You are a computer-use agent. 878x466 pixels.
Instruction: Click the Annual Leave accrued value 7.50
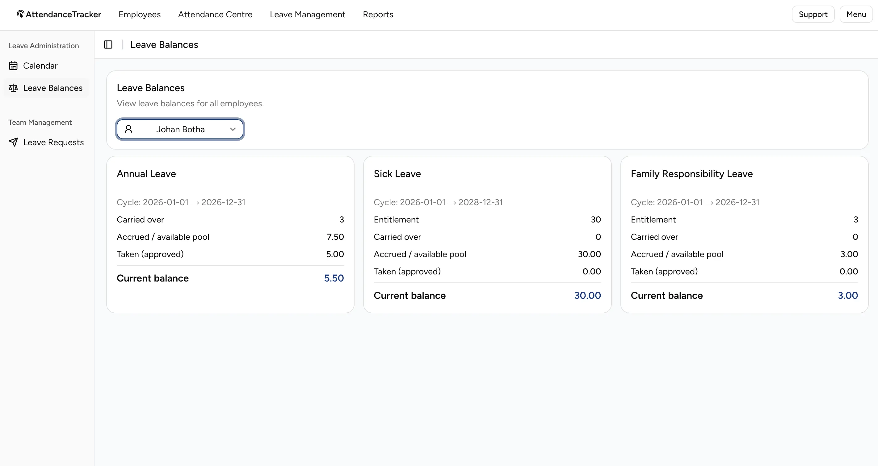tap(335, 237)
